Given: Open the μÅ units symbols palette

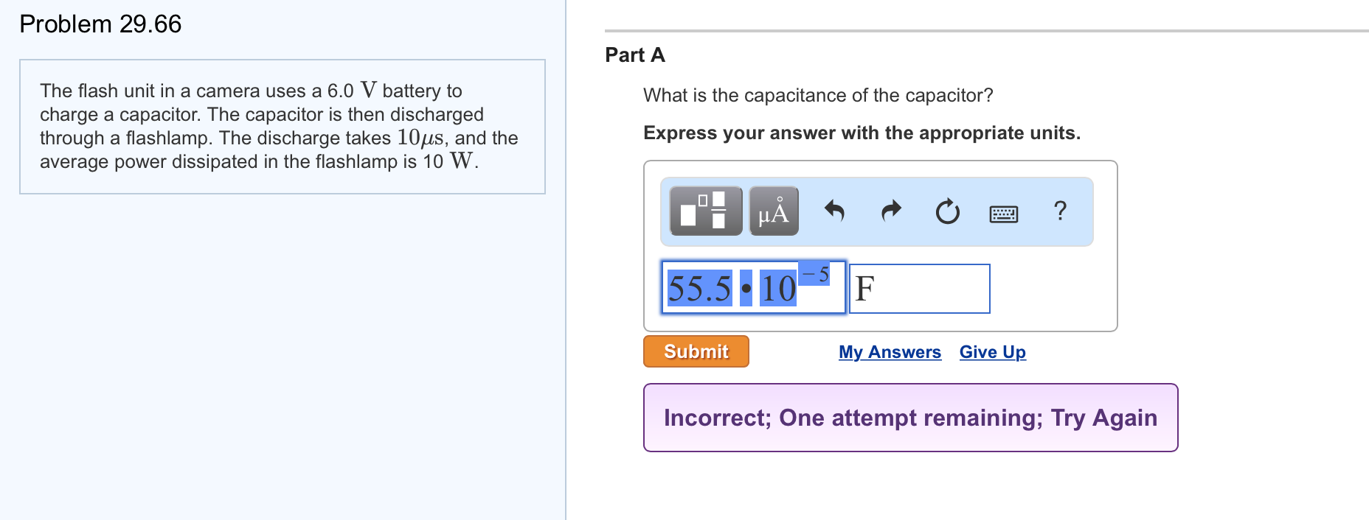Looking at the screenshot, I should (774, 211).
